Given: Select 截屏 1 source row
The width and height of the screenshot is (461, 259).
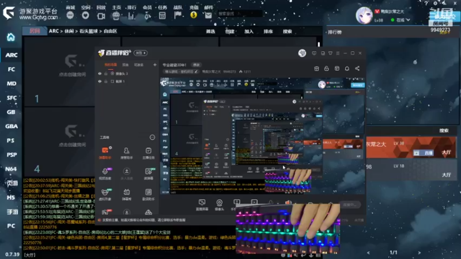Looking at the screenshot, I should (127, 81).
